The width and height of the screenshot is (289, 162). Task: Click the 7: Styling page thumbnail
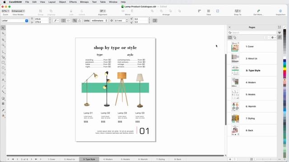coord(235,118)
